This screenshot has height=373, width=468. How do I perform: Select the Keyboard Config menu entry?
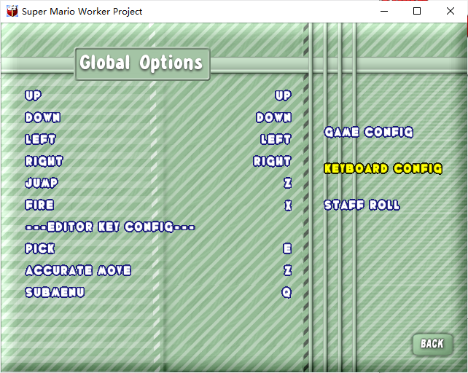point(383,168)
